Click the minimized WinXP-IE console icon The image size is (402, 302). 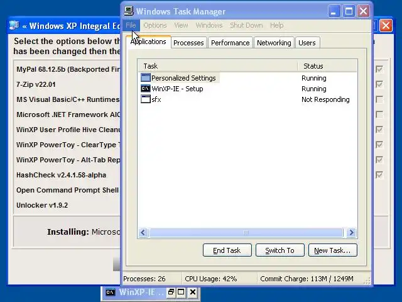(x=111, y=292)
